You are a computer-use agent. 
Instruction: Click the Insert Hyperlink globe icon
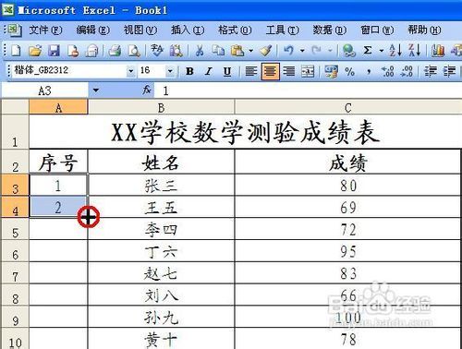[x=348, y=51]
